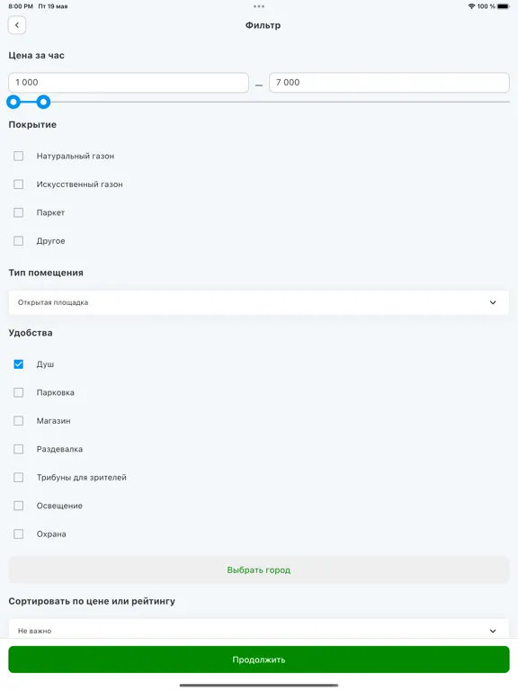This screenshot has height=691, width=518.
Task: Tap the Wi-Fi status icon
Action: pos(472,6)
